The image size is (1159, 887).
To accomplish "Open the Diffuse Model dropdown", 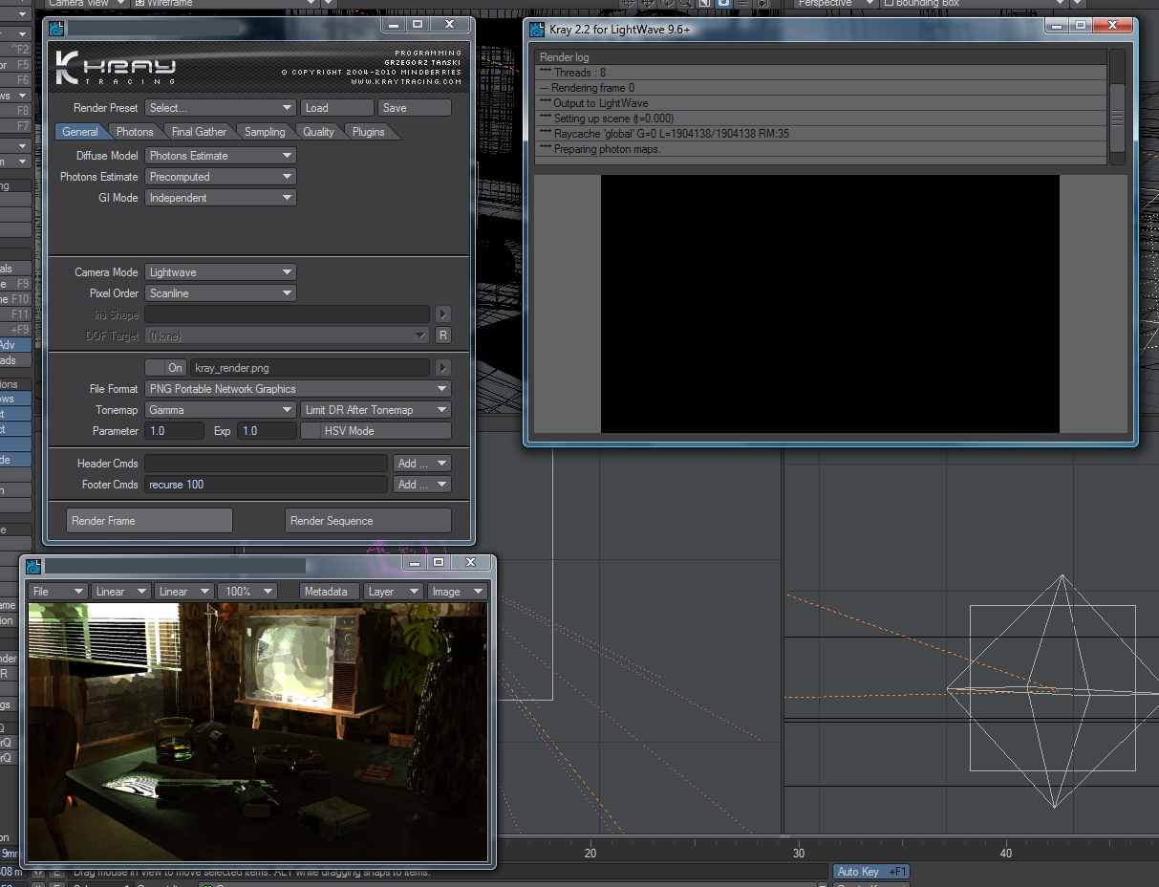I will [x=221, y=156].
